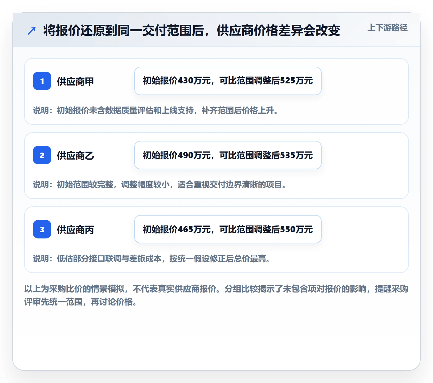The width and height of the screenshot is (433, 383).
Task: Select the 供应商丙 name label
Action: click(75, 230)
